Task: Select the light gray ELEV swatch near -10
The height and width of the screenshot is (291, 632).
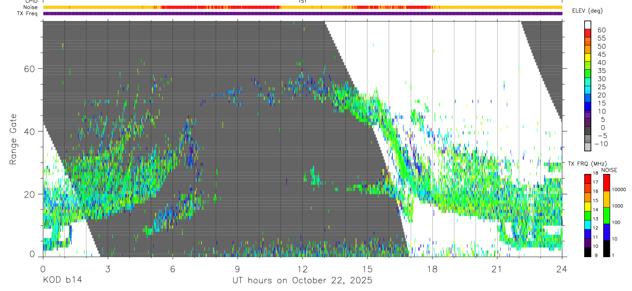Action: (x=588, y=147)
